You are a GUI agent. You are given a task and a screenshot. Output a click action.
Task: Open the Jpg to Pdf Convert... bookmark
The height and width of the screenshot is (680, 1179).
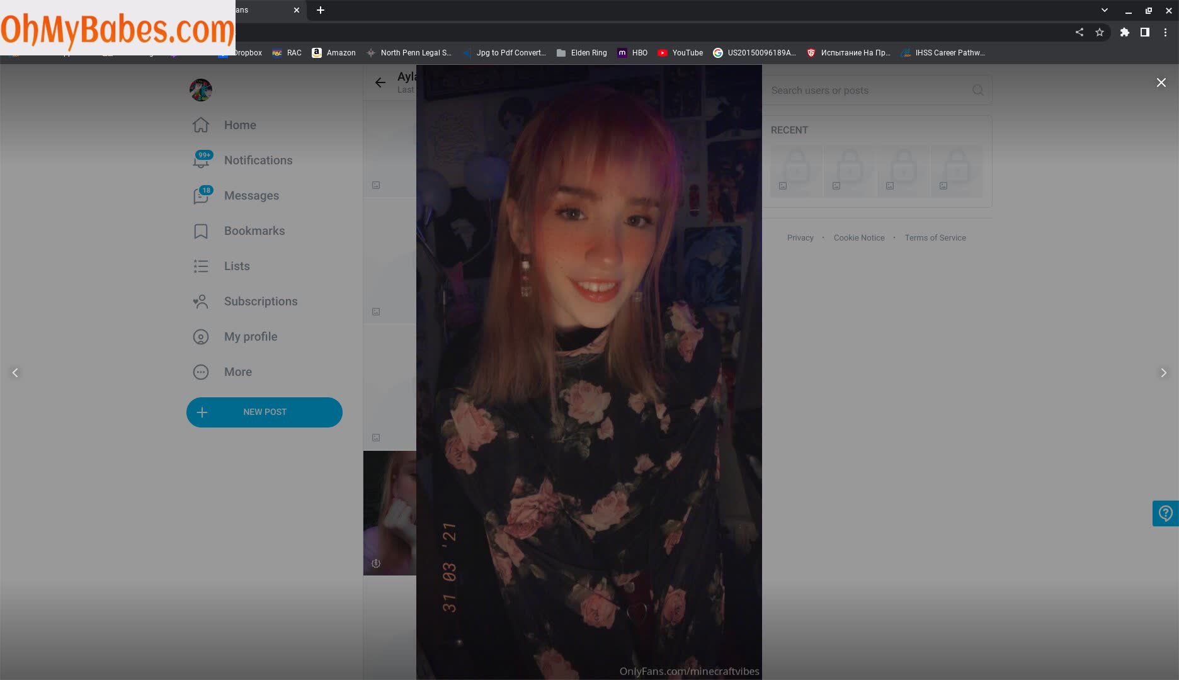[504, 53]
